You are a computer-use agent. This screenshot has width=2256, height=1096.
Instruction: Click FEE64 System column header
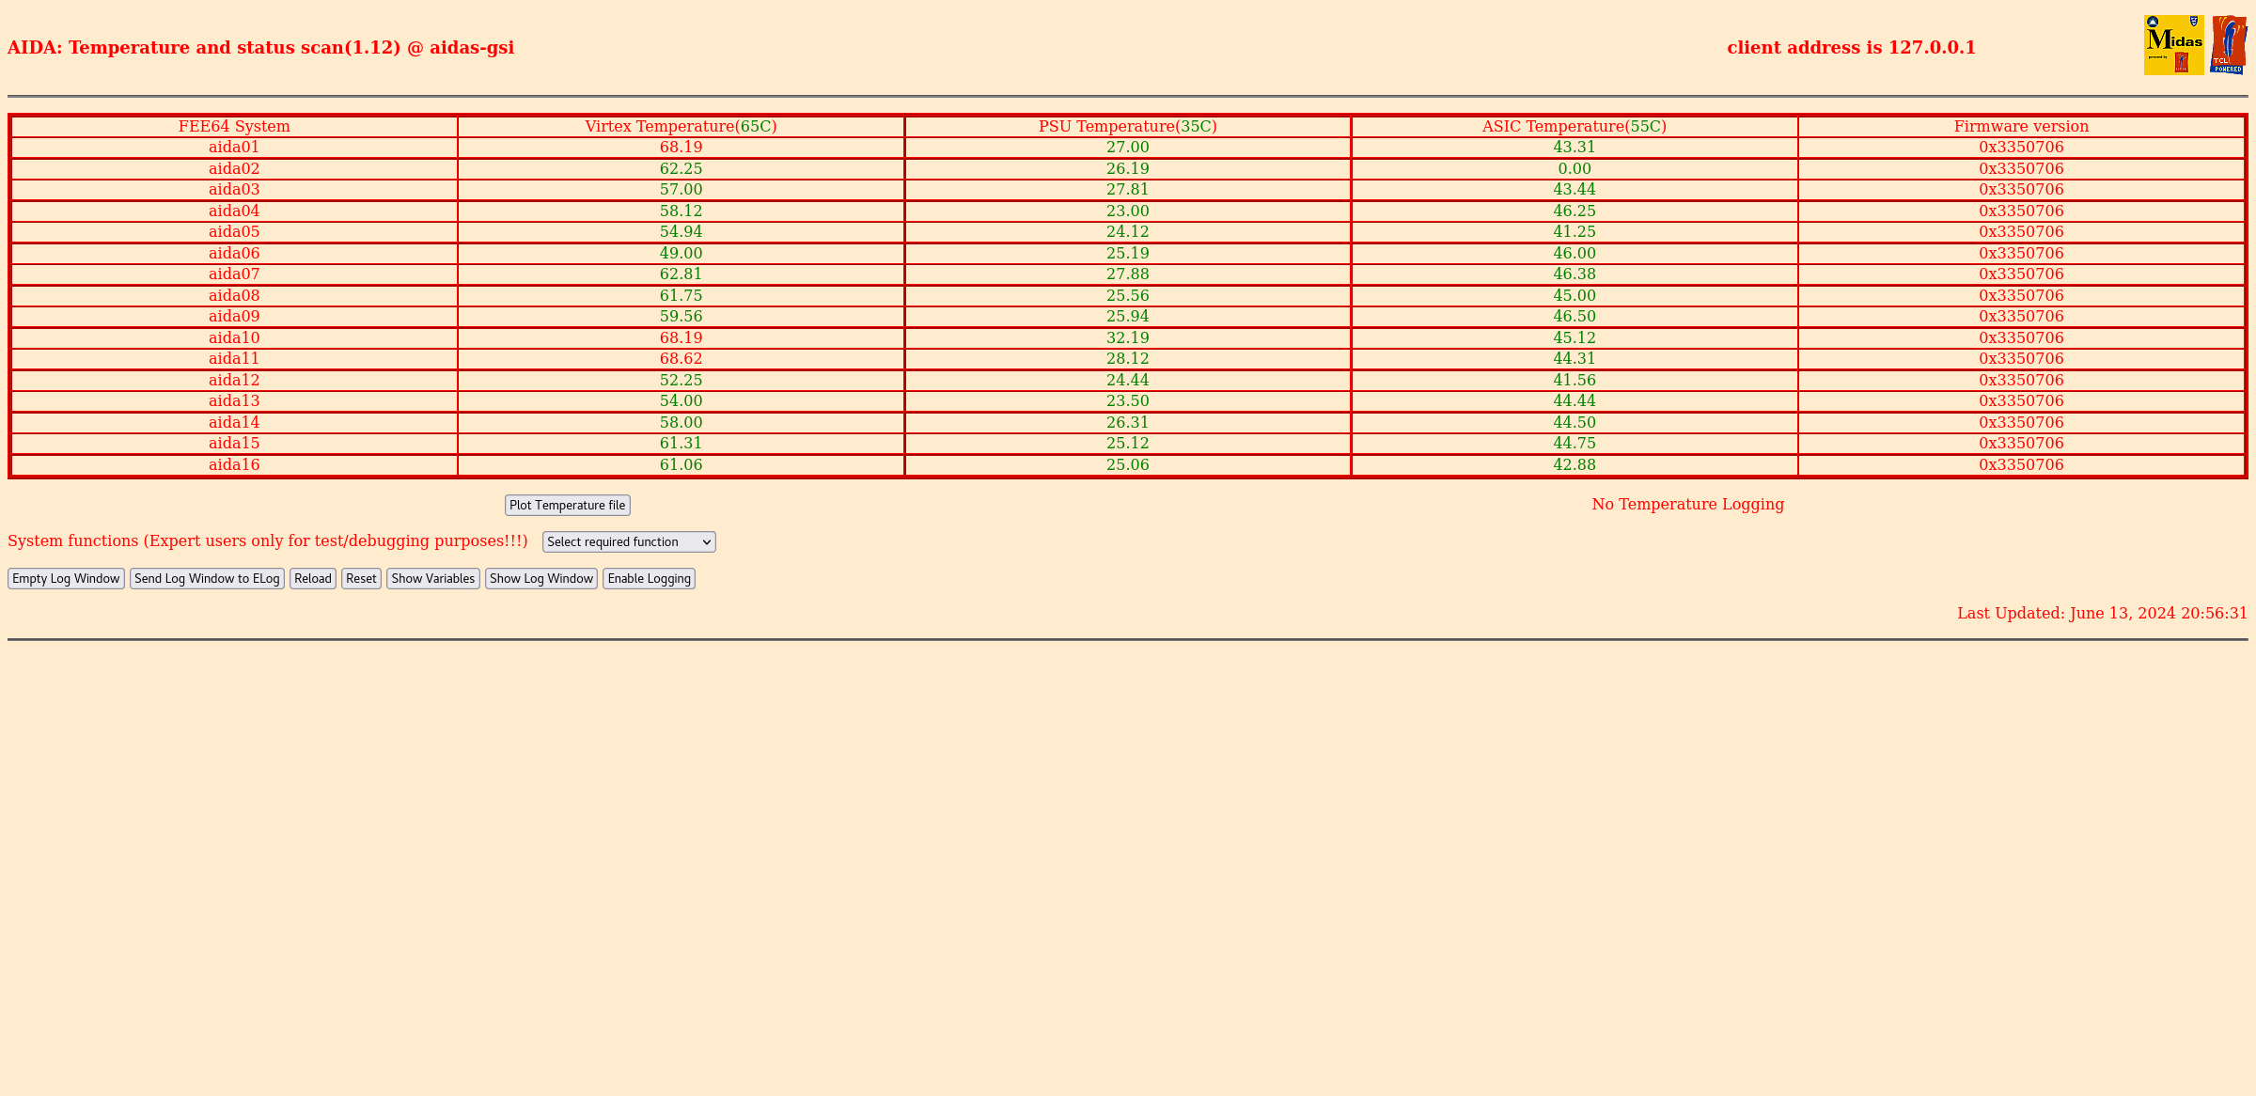234,125
